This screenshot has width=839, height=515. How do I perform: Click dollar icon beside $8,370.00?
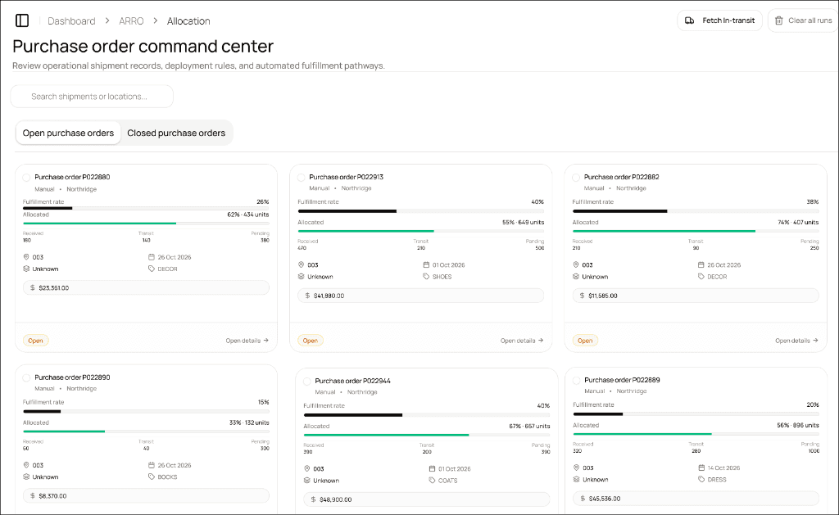click(33, 495)
